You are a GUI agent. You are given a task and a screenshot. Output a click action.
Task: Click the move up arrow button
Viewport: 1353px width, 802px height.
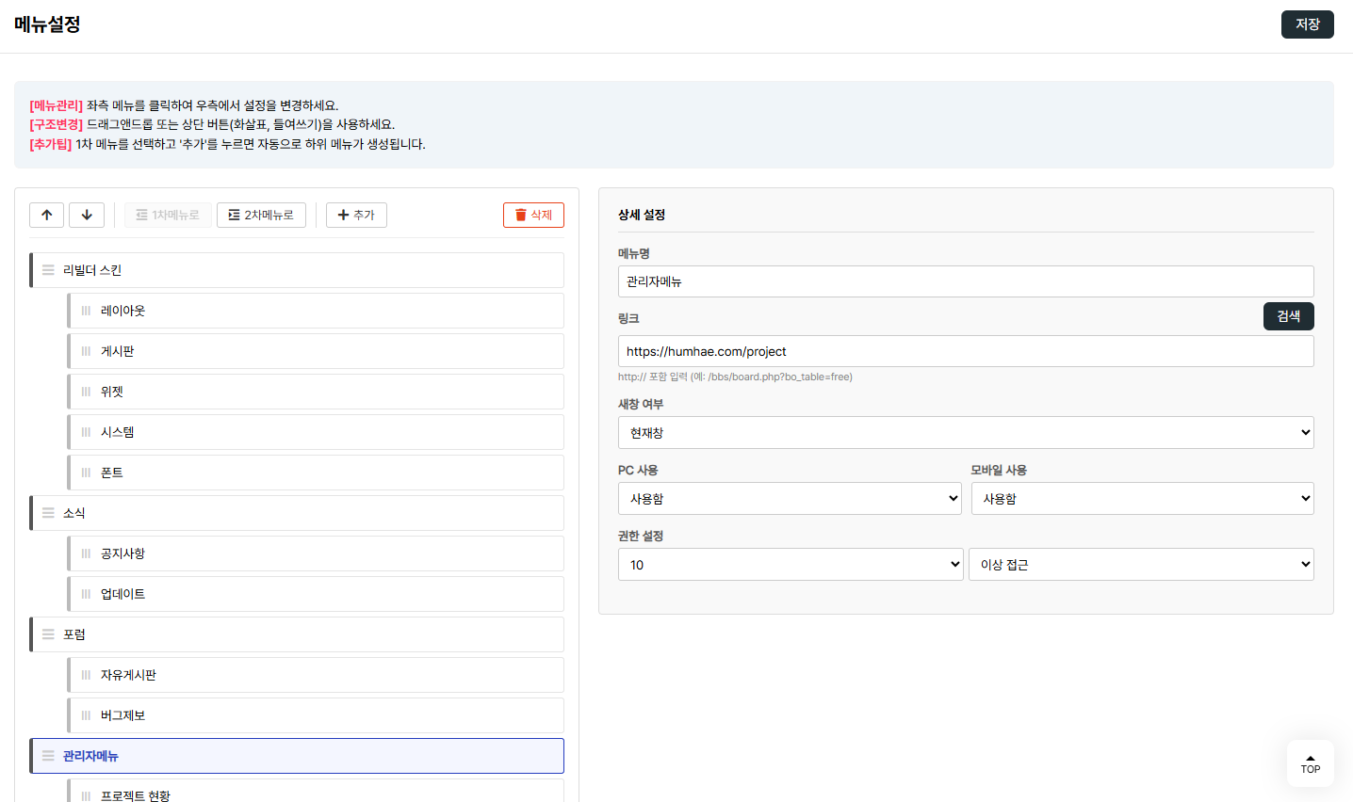(x=47, y=215)
